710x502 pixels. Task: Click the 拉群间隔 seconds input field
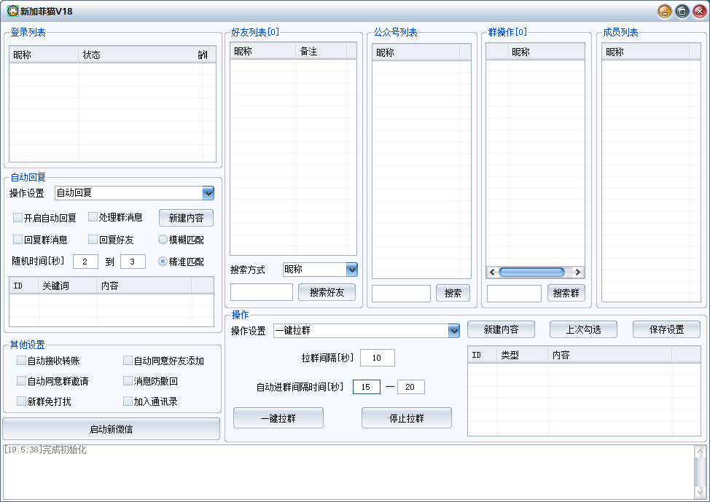(377, 358)
